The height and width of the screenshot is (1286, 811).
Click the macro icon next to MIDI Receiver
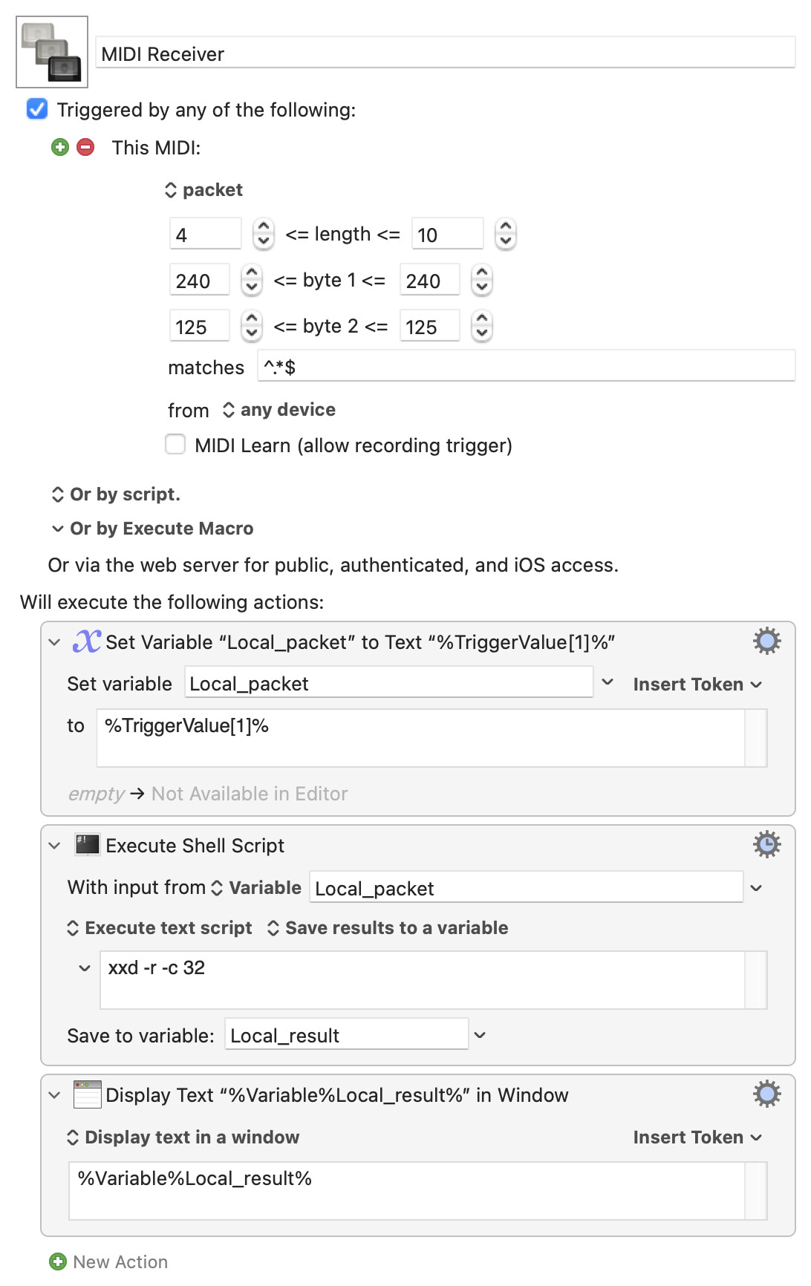[52, 52]
